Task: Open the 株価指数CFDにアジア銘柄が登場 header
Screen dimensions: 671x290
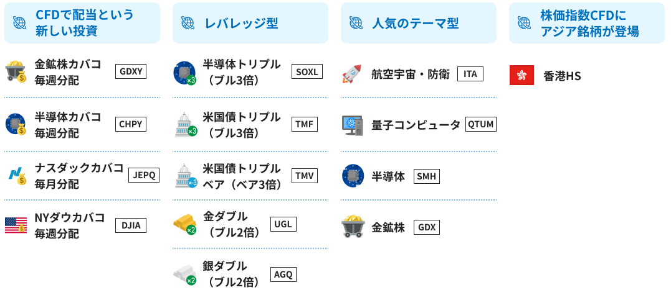Action: tap(587, 23)
